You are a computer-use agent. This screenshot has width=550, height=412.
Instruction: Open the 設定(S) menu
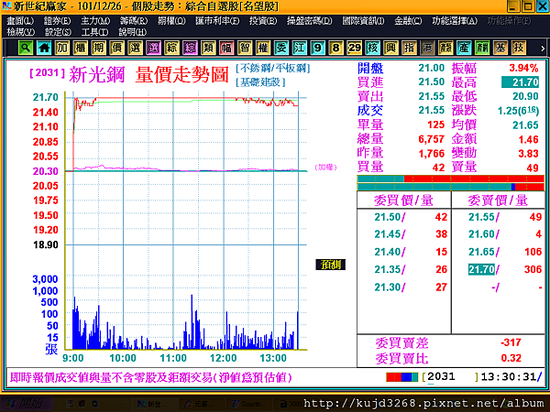click(58, 32)
